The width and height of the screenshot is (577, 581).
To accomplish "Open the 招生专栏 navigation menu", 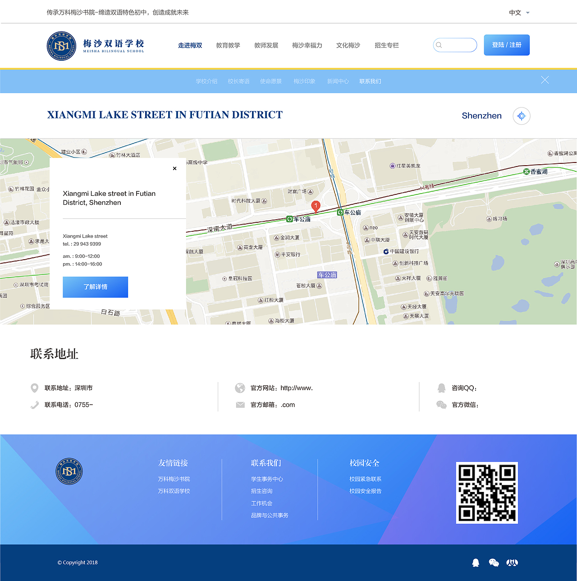I will coord(386,45).
